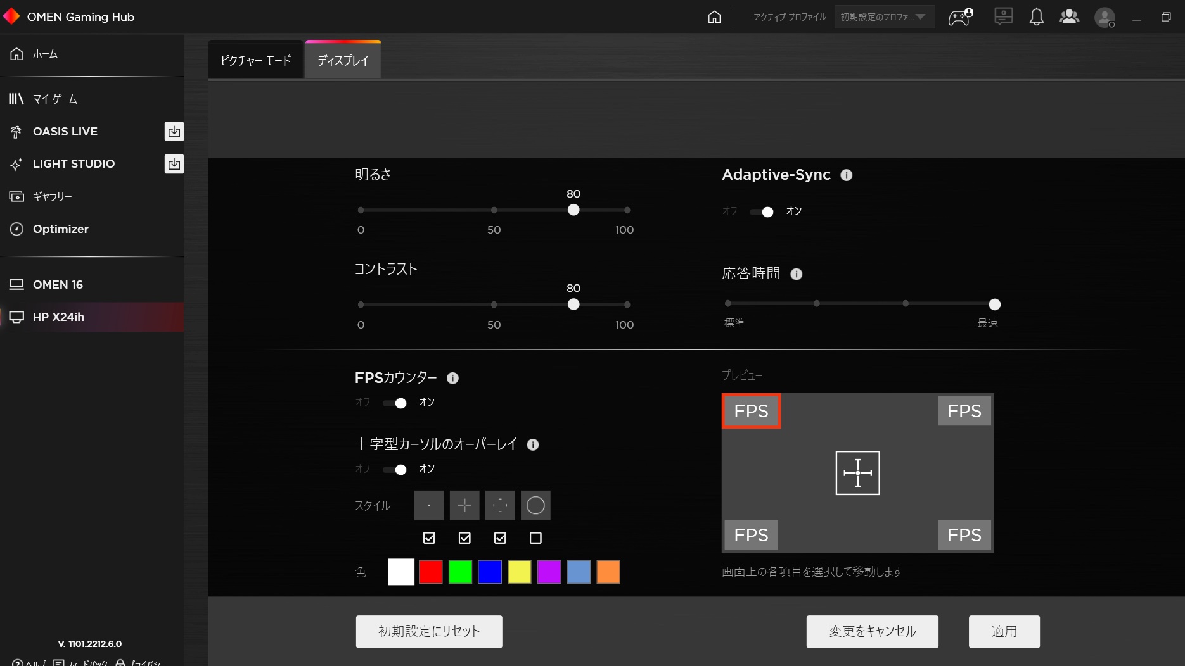The width and height of the screenshot is (1185, 666).
Task: Restore the window size
Action: click(x=1166, y=17)
